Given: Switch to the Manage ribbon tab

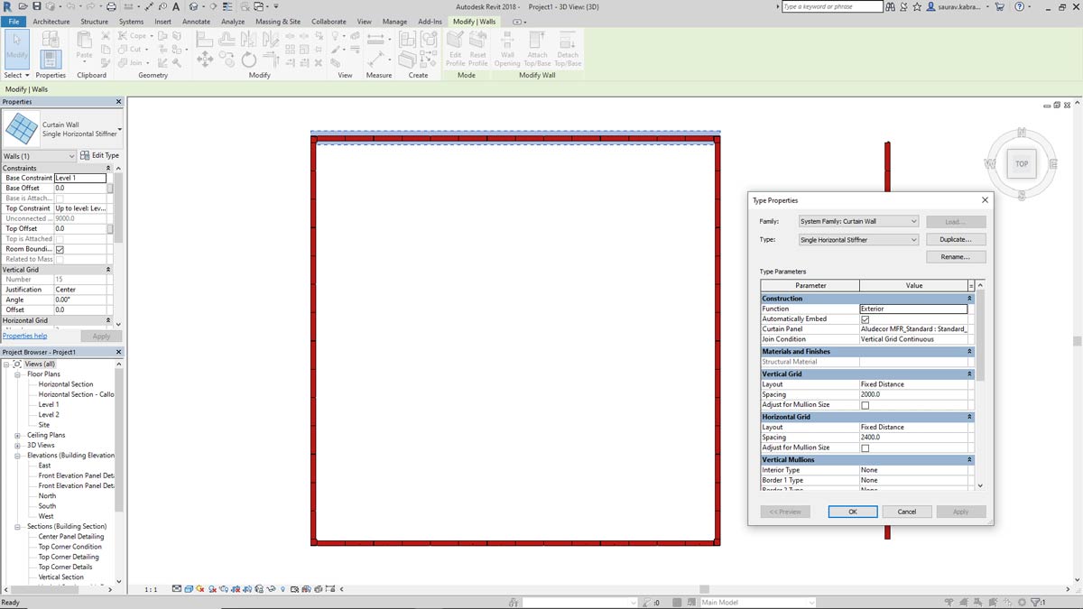Looking at the screenshot, I should point(394,22).
